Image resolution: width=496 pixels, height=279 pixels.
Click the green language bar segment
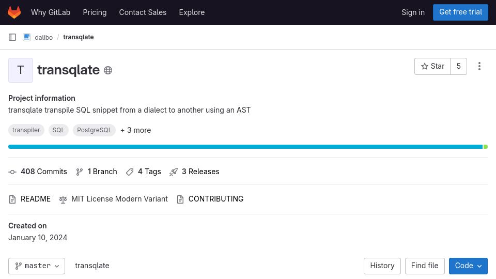coord(485,147)
